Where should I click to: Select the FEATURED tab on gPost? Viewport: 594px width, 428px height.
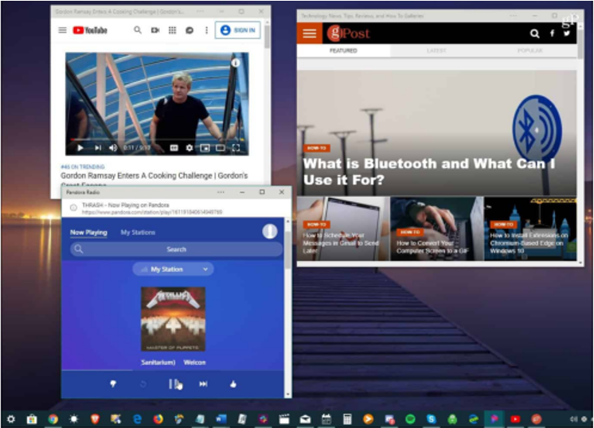click(x=343, y=51)
